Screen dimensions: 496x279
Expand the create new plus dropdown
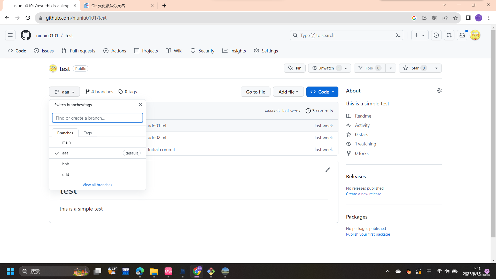click(420, 35)
